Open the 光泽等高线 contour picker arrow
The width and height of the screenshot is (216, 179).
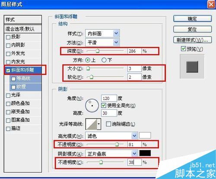tap(98, 124)
